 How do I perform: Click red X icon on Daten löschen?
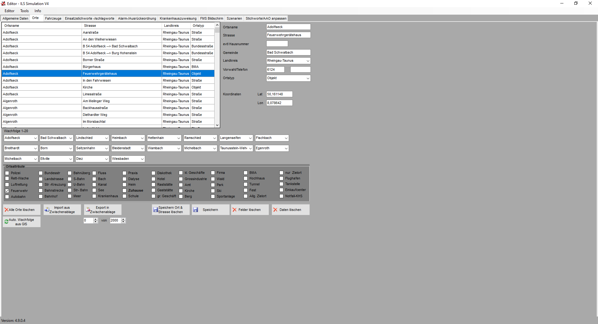pyautogui.click(x=275, y=210)
